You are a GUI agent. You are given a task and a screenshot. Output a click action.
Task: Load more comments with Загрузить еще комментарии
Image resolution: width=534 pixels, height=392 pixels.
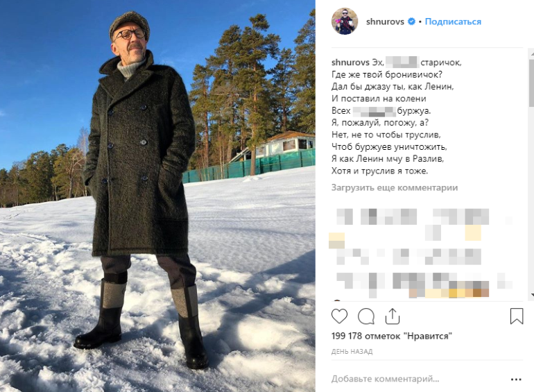click(395, 187)
